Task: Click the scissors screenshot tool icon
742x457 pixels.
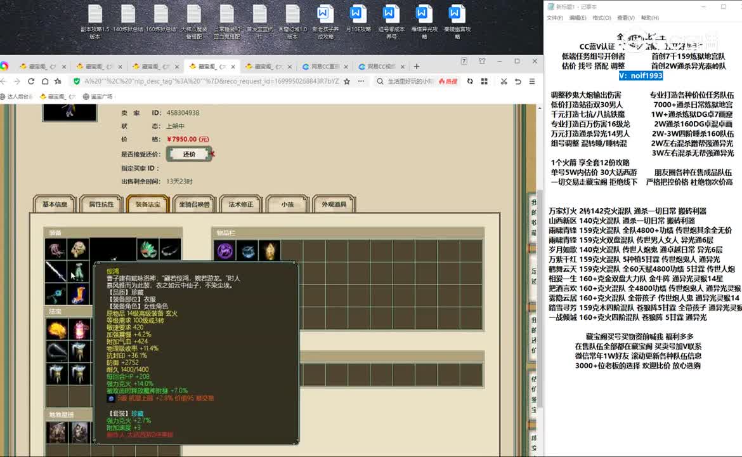Action: (x=504, y=81)
